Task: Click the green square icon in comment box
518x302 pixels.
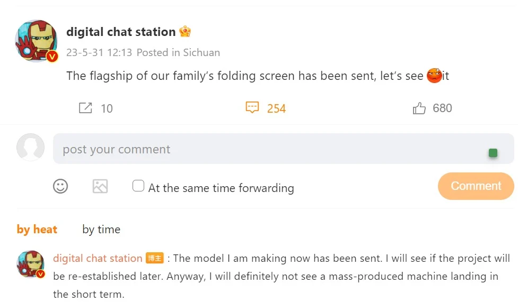Action: 493,153
